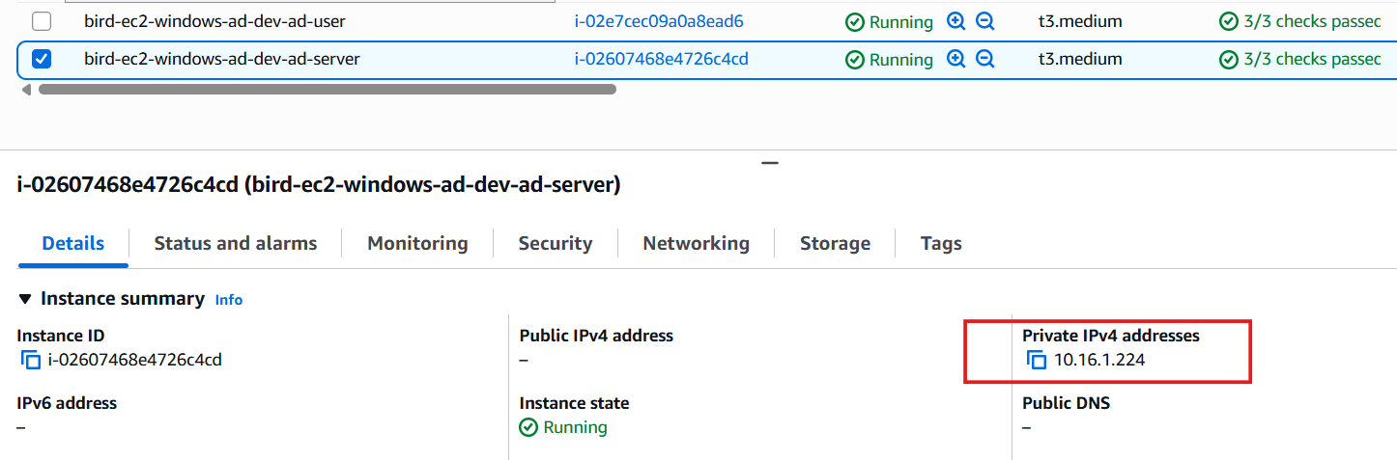Click zoom-in filter icon for ad-user Running state
The height and width of the screenshot is (460, 1397).
point(956,21)
